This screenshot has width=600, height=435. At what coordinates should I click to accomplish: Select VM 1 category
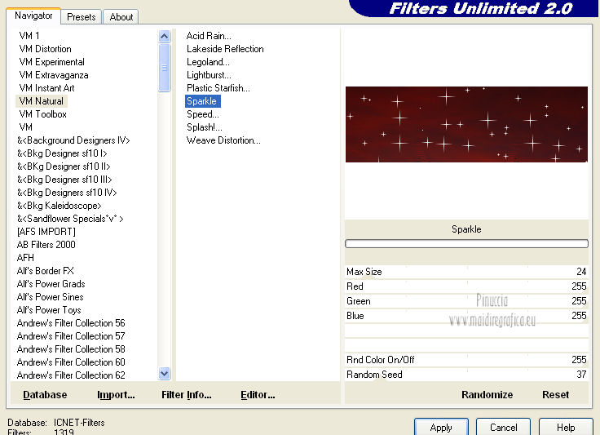29,36
